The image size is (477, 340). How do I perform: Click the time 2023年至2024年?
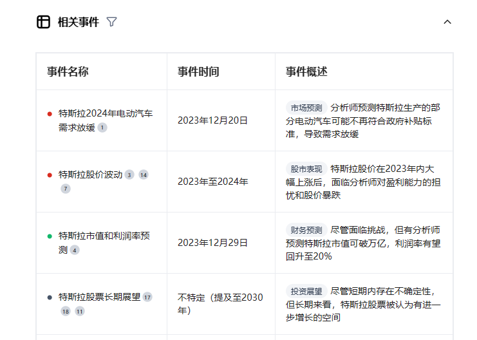pyautogui.click(x=213, y=182)
